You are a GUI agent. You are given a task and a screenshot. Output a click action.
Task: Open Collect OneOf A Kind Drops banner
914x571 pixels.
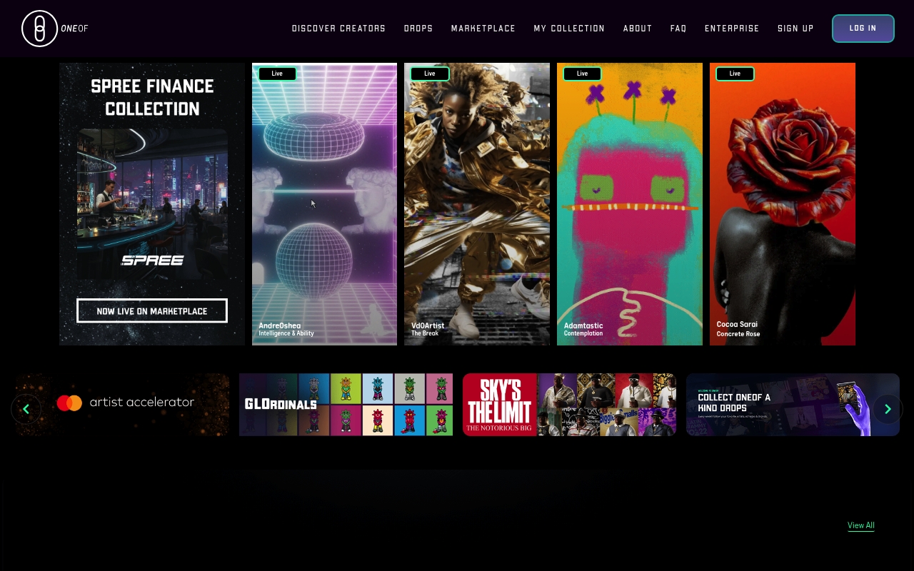tap(793, 405)
